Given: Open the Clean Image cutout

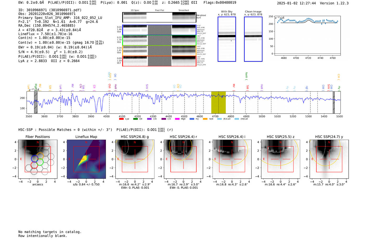Looking at the screenshot, I should 253,39.
